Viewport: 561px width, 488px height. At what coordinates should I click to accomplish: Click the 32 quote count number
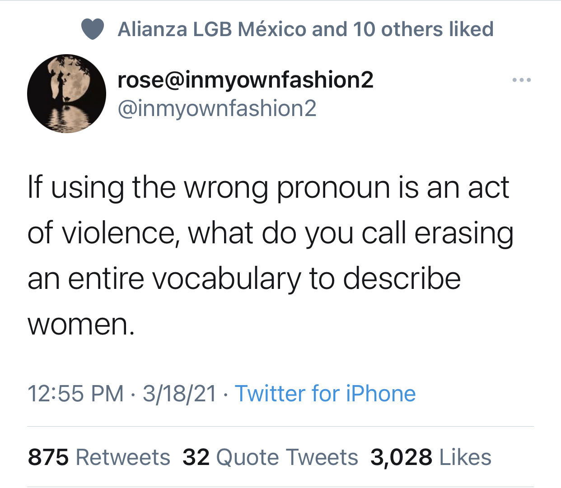coord(196,457)
